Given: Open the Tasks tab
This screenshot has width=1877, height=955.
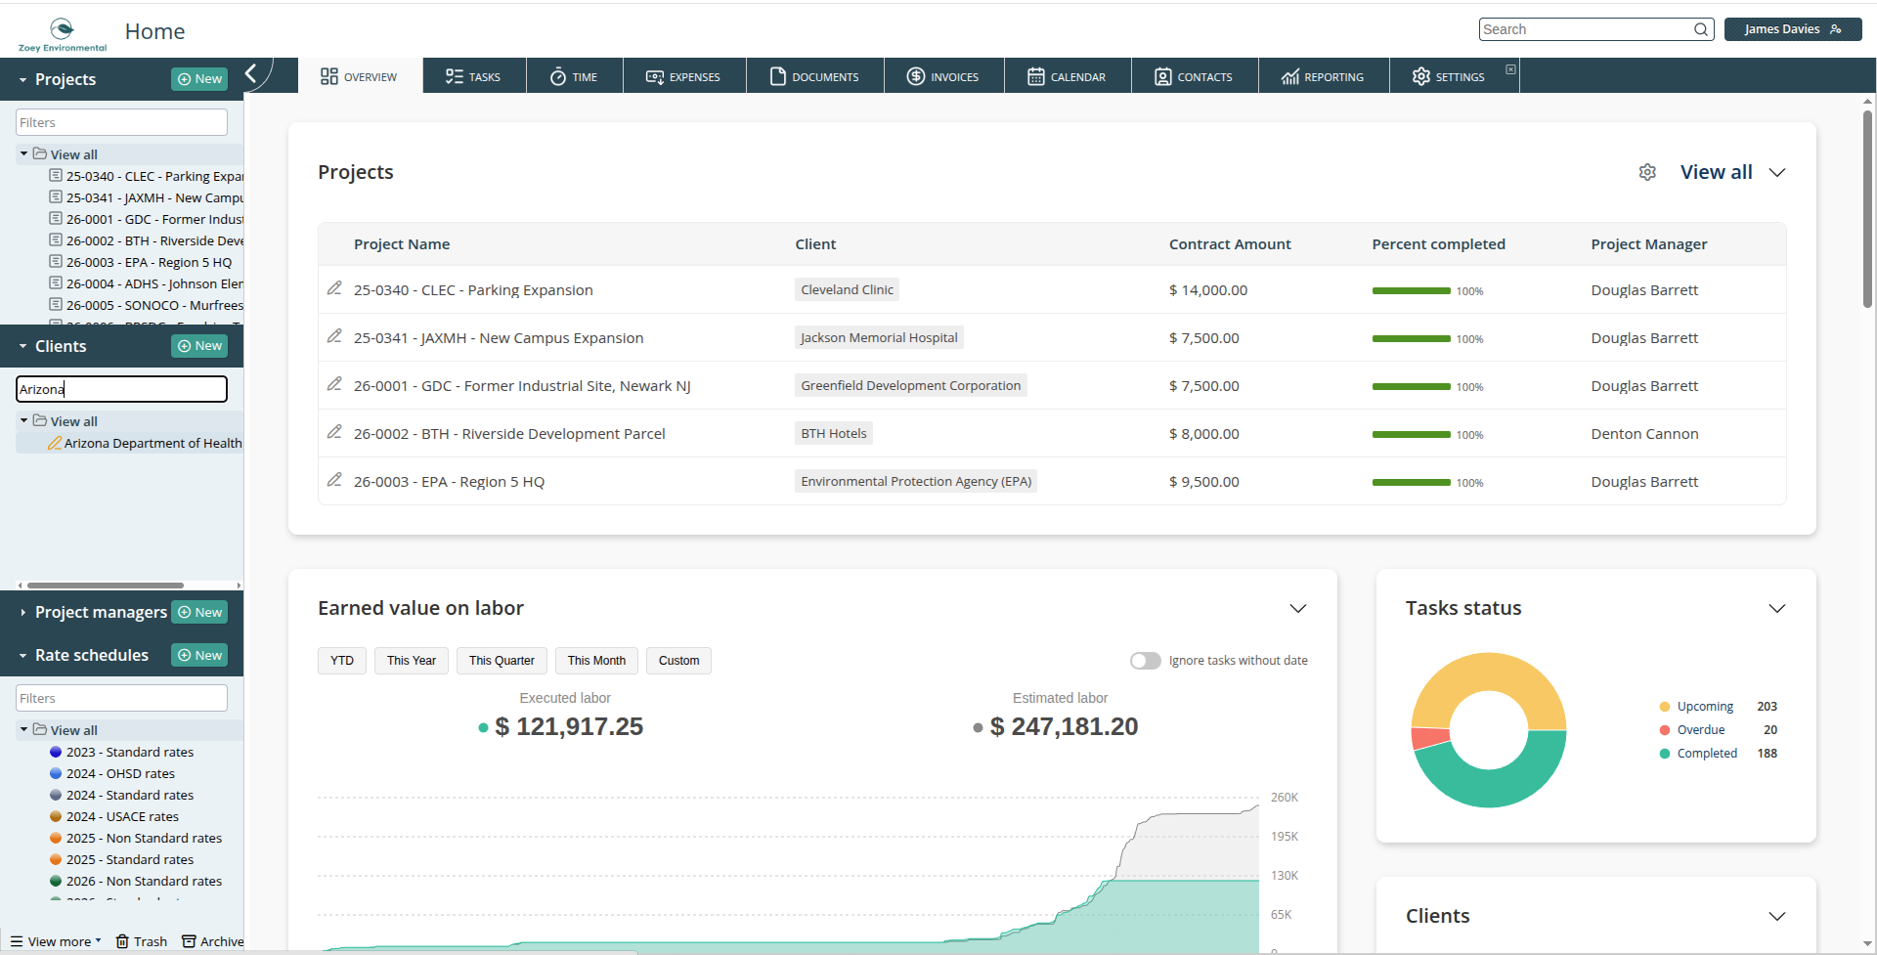Looking at the screenshot, I should click(x=473, y=76).
